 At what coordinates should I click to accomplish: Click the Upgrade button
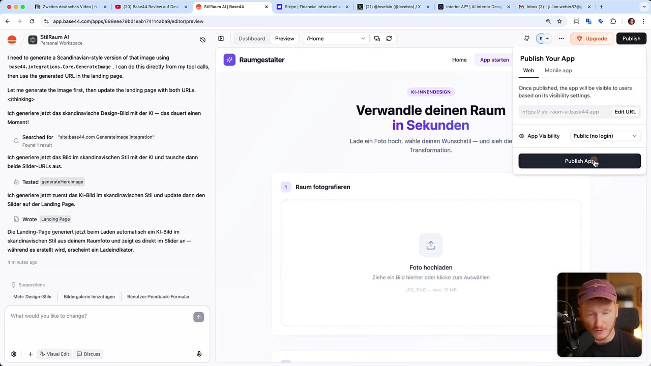592,39
